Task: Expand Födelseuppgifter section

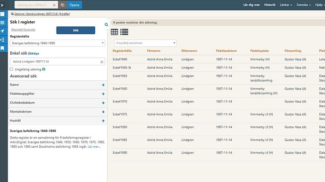Action: [x=58, y=94]
